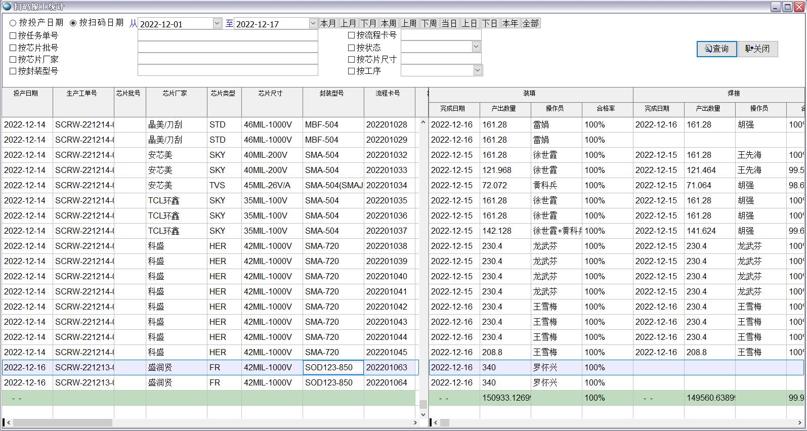
Task: Tick the 按芯片厂家 checkbox
Action: coord(13,60)
